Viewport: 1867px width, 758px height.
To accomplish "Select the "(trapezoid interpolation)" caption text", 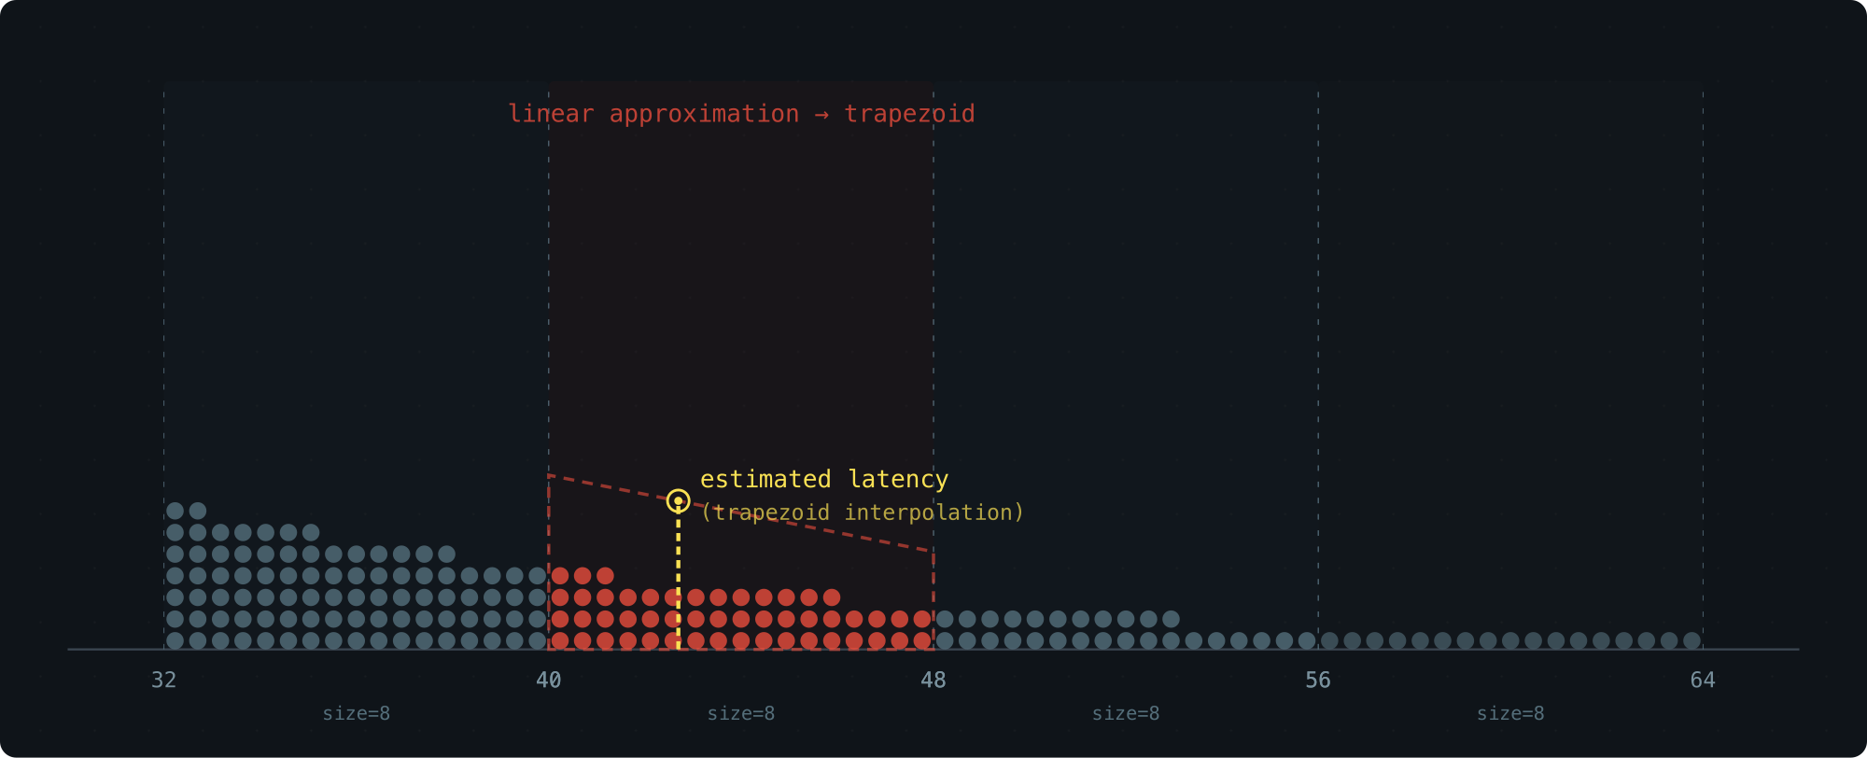I will point(862,512).
